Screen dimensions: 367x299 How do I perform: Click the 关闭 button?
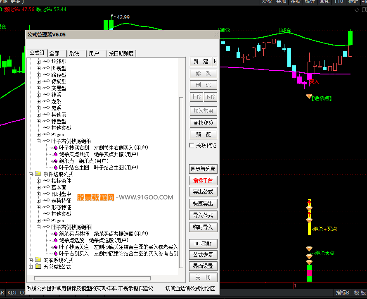coord(203,277)
